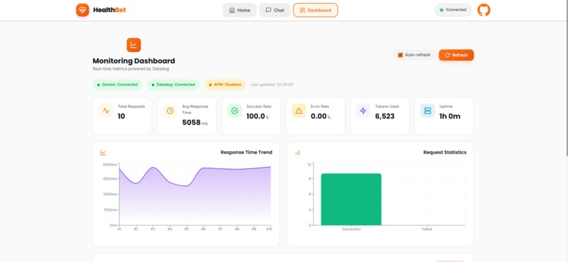Toggle the Auto-refresh checkbox
Image resolution: width=568 pixels, height=262 pixels.
coord(400,55)
